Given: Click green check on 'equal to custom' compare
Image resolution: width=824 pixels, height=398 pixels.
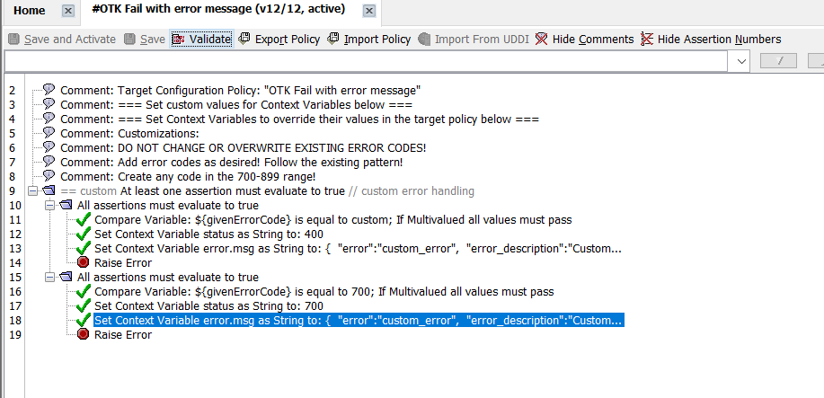Looking at the screenshot, I should [84, 219].
